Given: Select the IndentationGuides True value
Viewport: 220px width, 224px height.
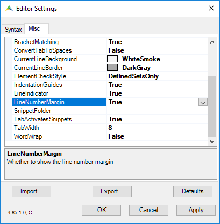Looking at the screenshot, I should (x=157, y=85).
